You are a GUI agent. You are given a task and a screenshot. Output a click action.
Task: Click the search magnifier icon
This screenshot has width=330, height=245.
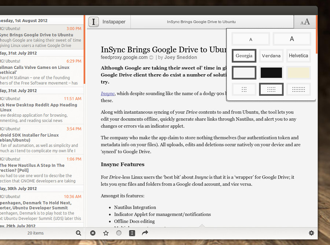78,233
